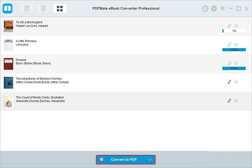Click the trash delete icon in toolbar

tap(43, 8)
